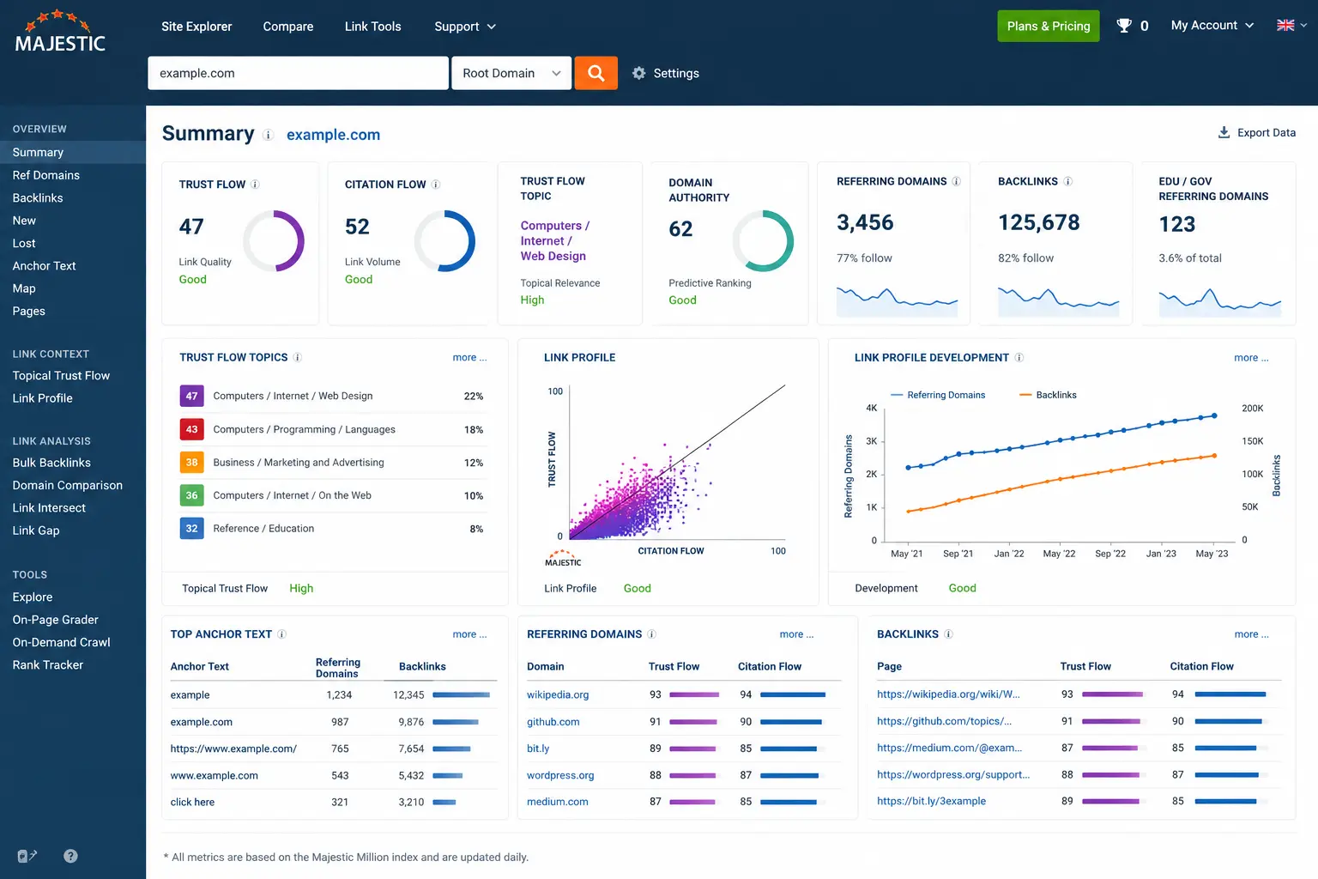This screenshot has width=1318, height=879.
Task: Open Settings gear icon
Action: (x=638, y=73)
